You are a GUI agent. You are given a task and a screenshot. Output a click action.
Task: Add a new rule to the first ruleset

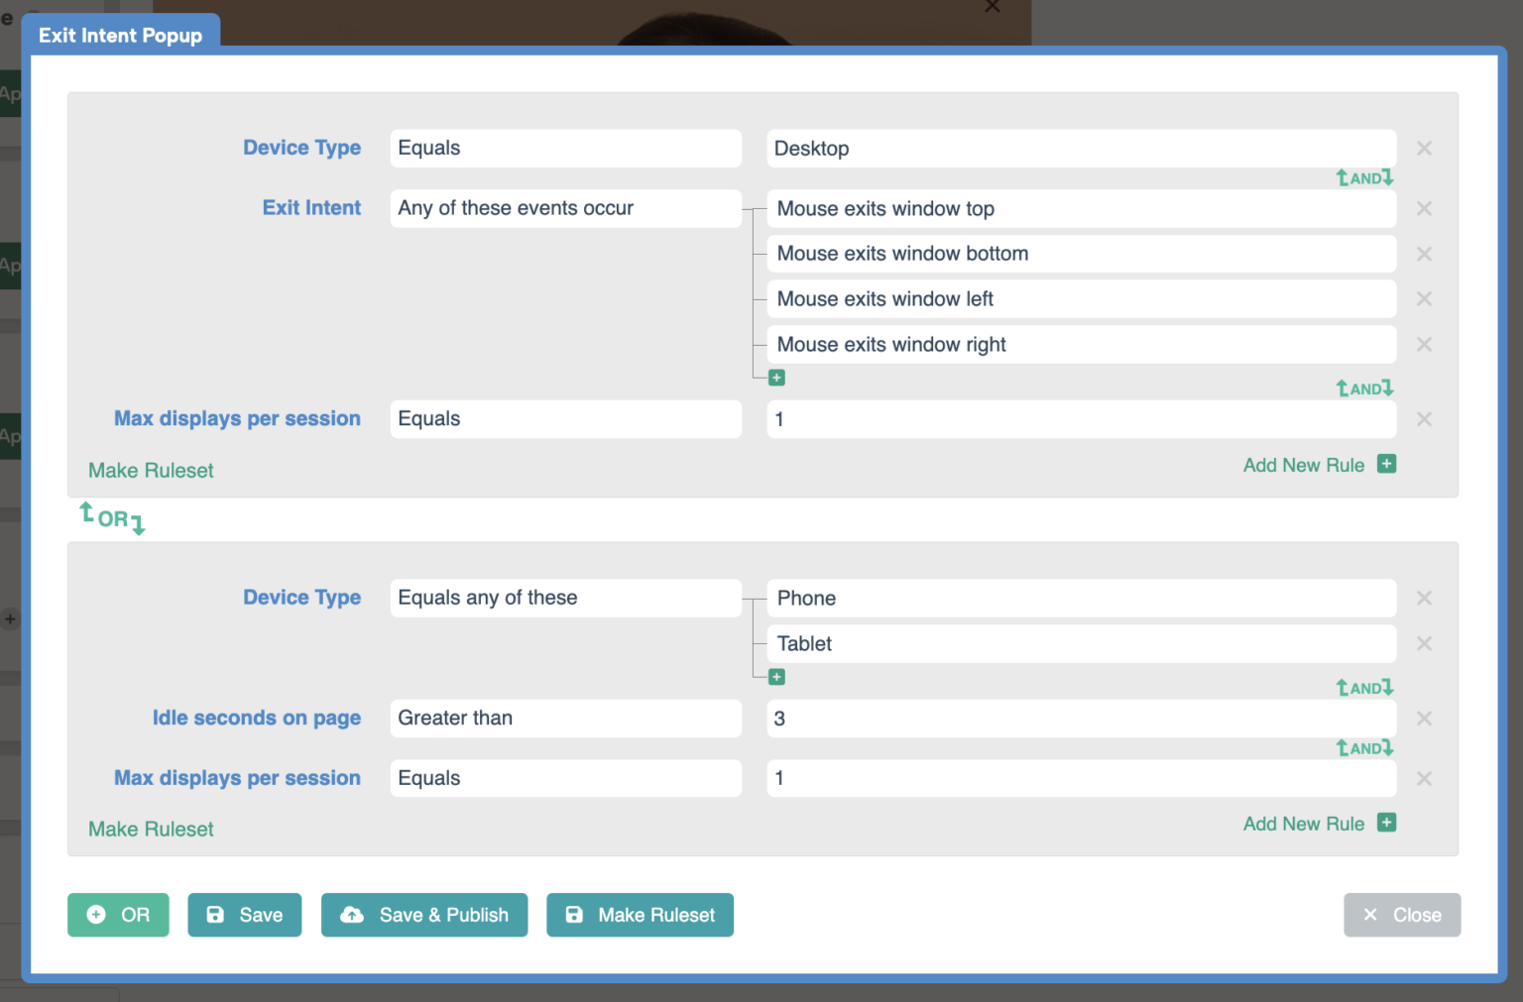click(1319, 464)
